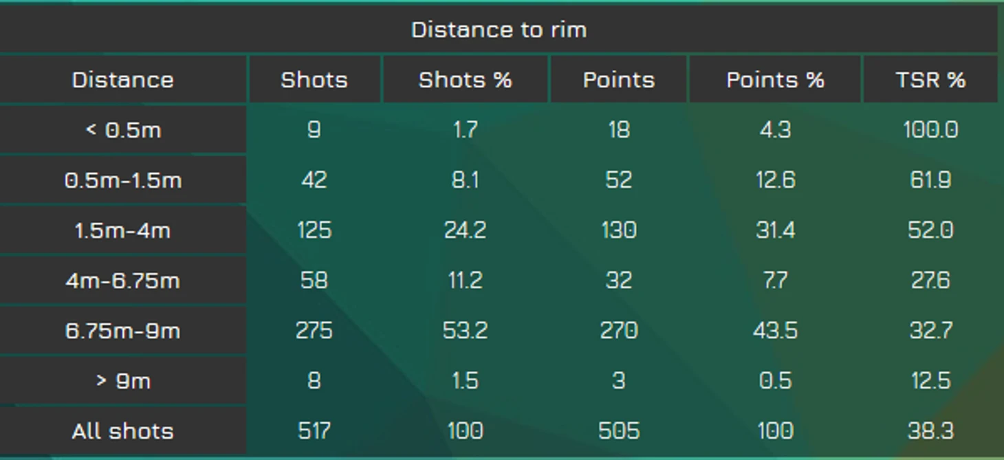Select the 24.2 Shots % cell
The height and width of the screenshot is (460, 1004).
tap(465, 230)
